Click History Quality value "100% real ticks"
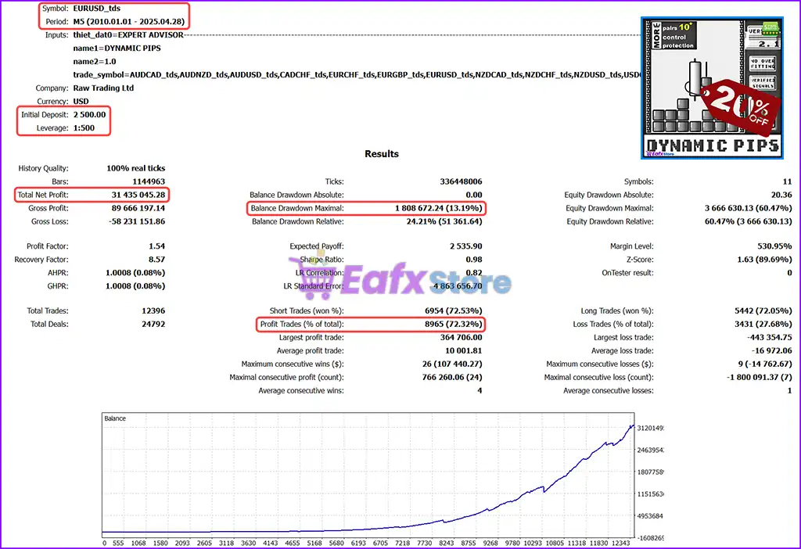Viewport: 801px width, 549px height. pyautogui.click(x=136, y=168)
